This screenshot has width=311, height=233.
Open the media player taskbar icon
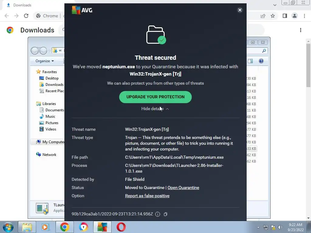click(46, 227)
